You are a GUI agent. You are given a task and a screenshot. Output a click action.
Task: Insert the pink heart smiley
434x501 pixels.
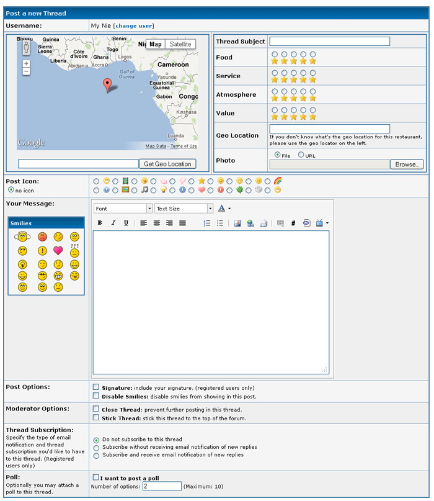(58, 251)
